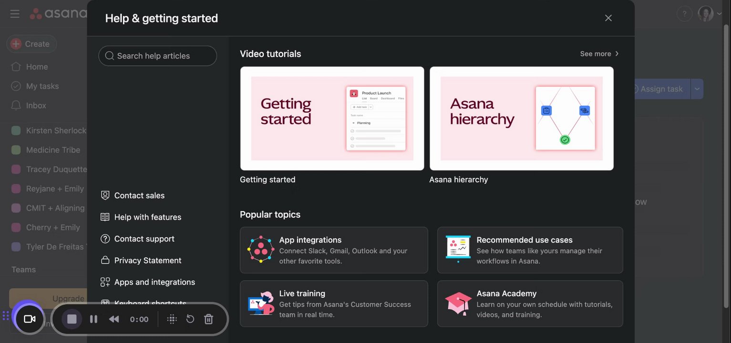
Task: Open the Assign task dropdown arrow
Action: pyautogui.click(x=697, y=89)
